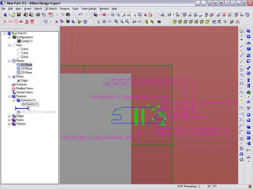Collapse the Axes node
This screenshot has height=189, width=253.
pyautogui.click(x=9, y=45)
